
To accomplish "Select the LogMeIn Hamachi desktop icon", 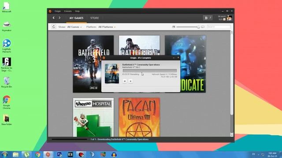I will pos(7,46).
